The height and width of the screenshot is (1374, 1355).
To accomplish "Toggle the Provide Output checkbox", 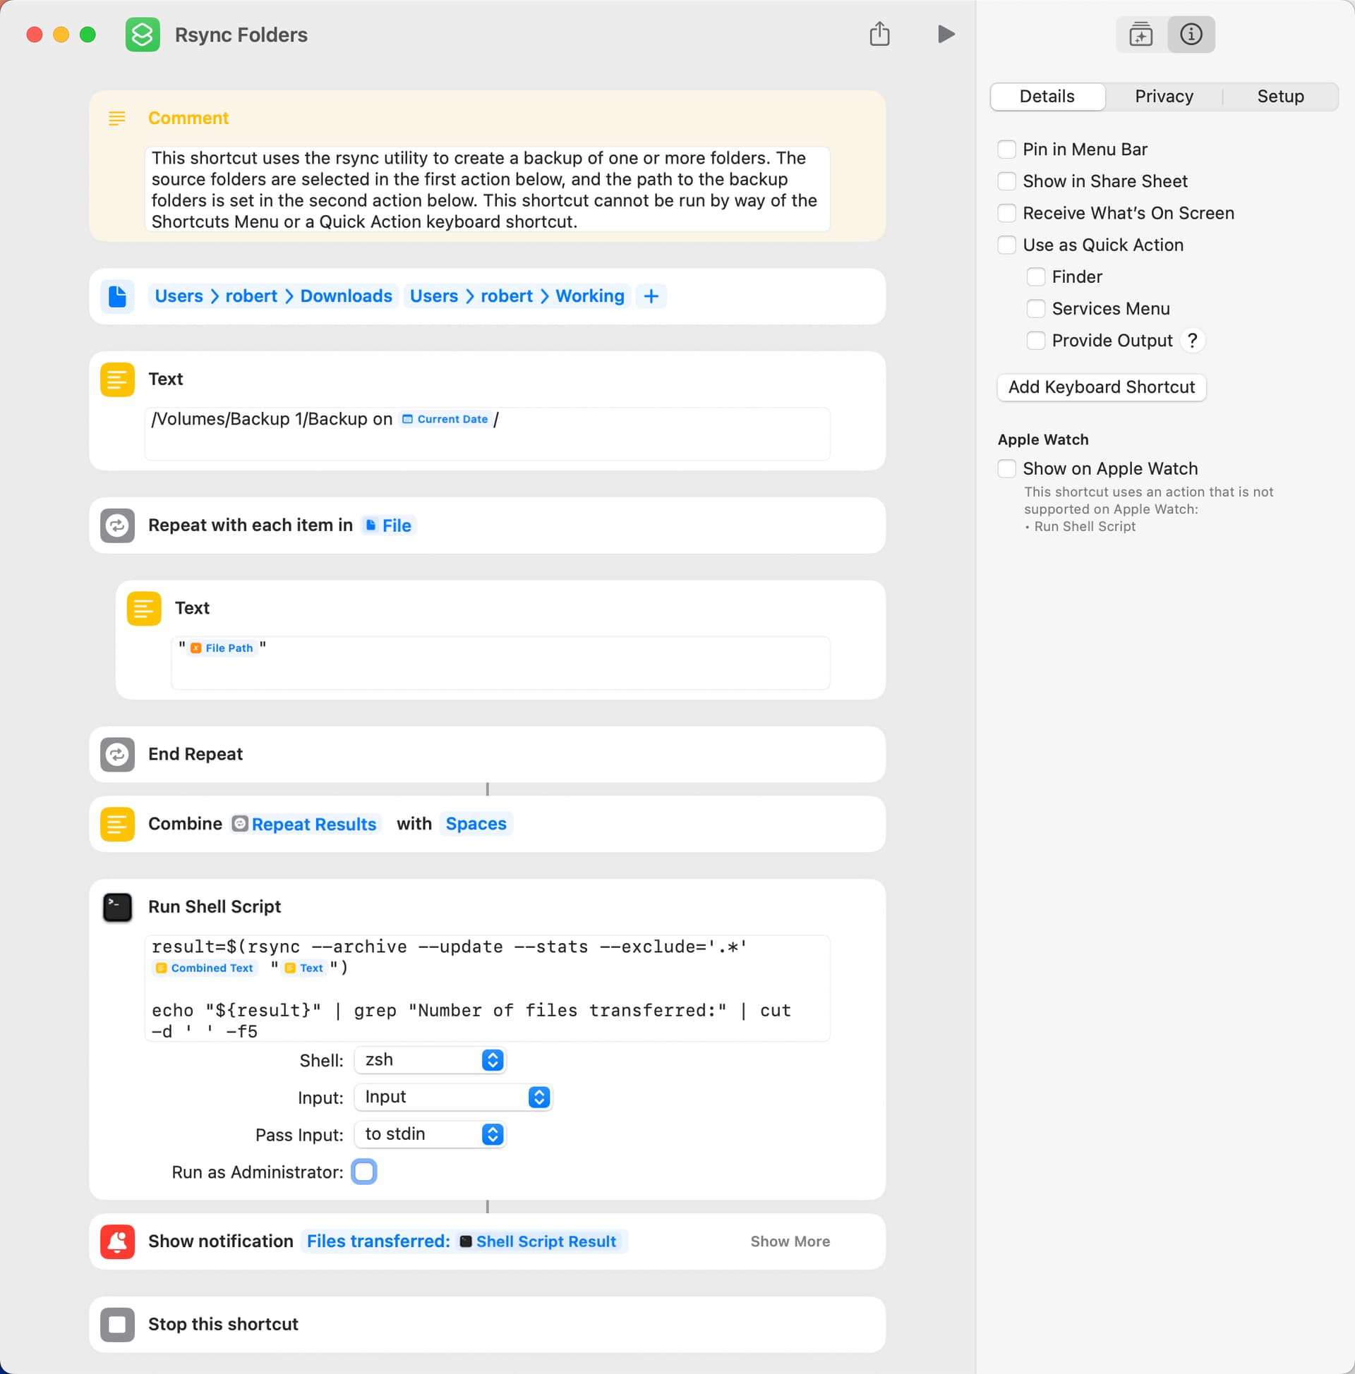I will click(x=1036, y=341).
